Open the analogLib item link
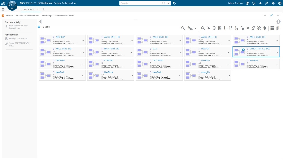This screenshot has height=160, width=283. (205, 72)
